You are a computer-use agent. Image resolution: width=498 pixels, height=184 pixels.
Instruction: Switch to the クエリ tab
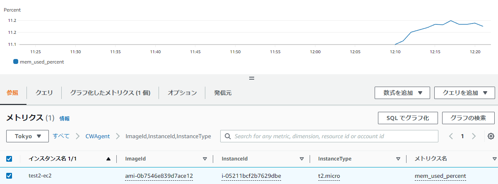(x=44, y=93)
